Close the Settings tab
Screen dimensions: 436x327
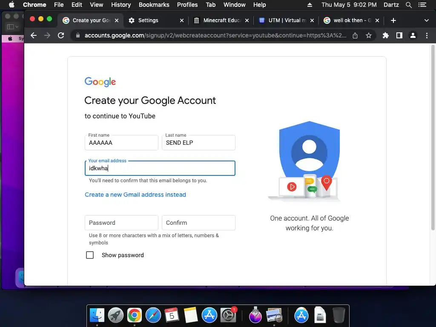[x=181, y=20]
